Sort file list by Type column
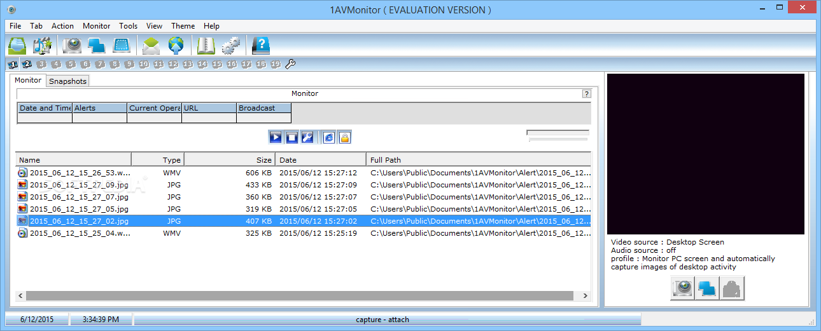The height and width of the screenshot is (331, 821). (x=158, y=159)
